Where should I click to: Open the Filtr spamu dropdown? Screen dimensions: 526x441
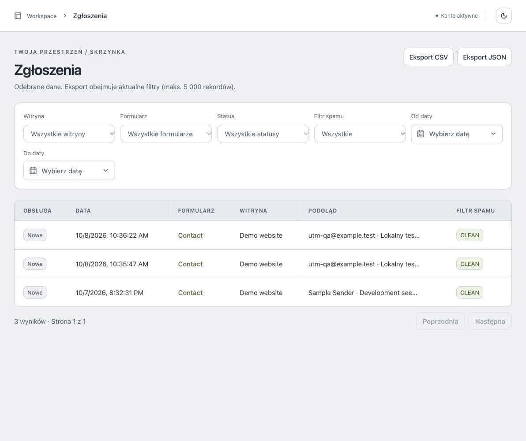coord(360,134)
